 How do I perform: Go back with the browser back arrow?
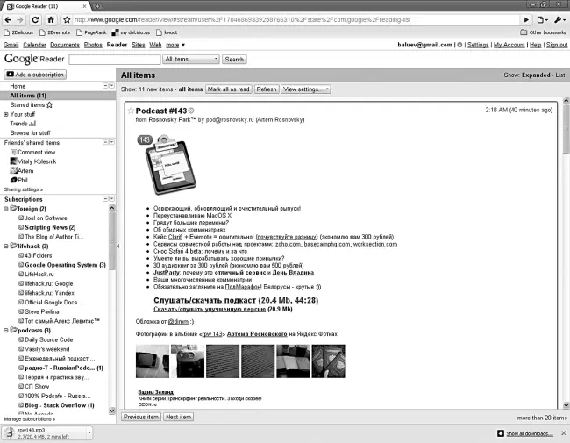click(8, 19)
